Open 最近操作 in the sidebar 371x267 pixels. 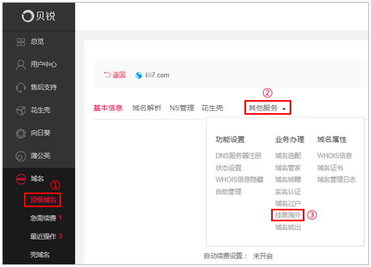(43, 236)
